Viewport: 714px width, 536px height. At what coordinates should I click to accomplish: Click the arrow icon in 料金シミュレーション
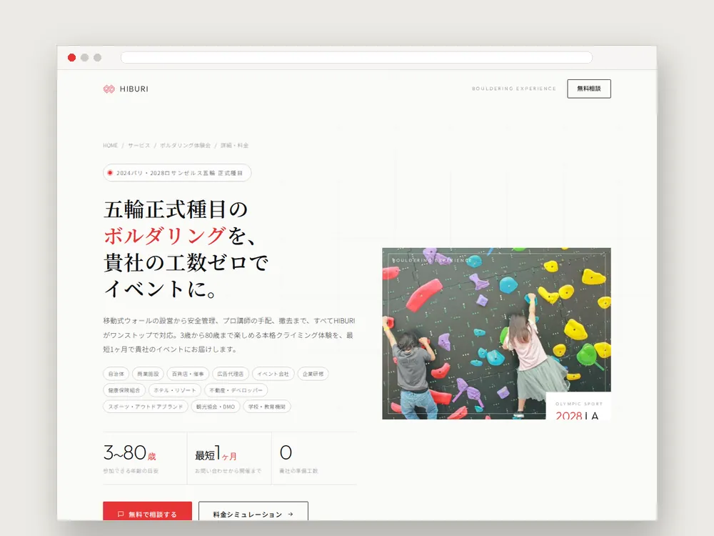click(x=291, y=514)
